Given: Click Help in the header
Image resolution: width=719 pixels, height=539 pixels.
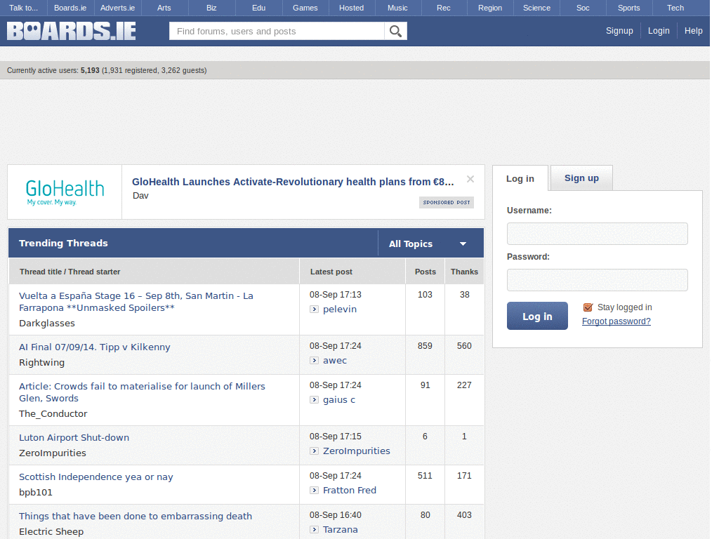Looking at the screenshot, I should tap(693, 31).
